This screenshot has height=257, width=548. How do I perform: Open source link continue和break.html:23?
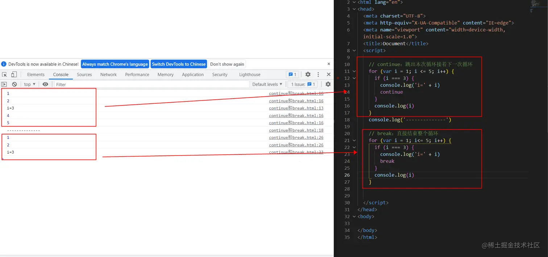pyautogui.click(x=296, y=152)
